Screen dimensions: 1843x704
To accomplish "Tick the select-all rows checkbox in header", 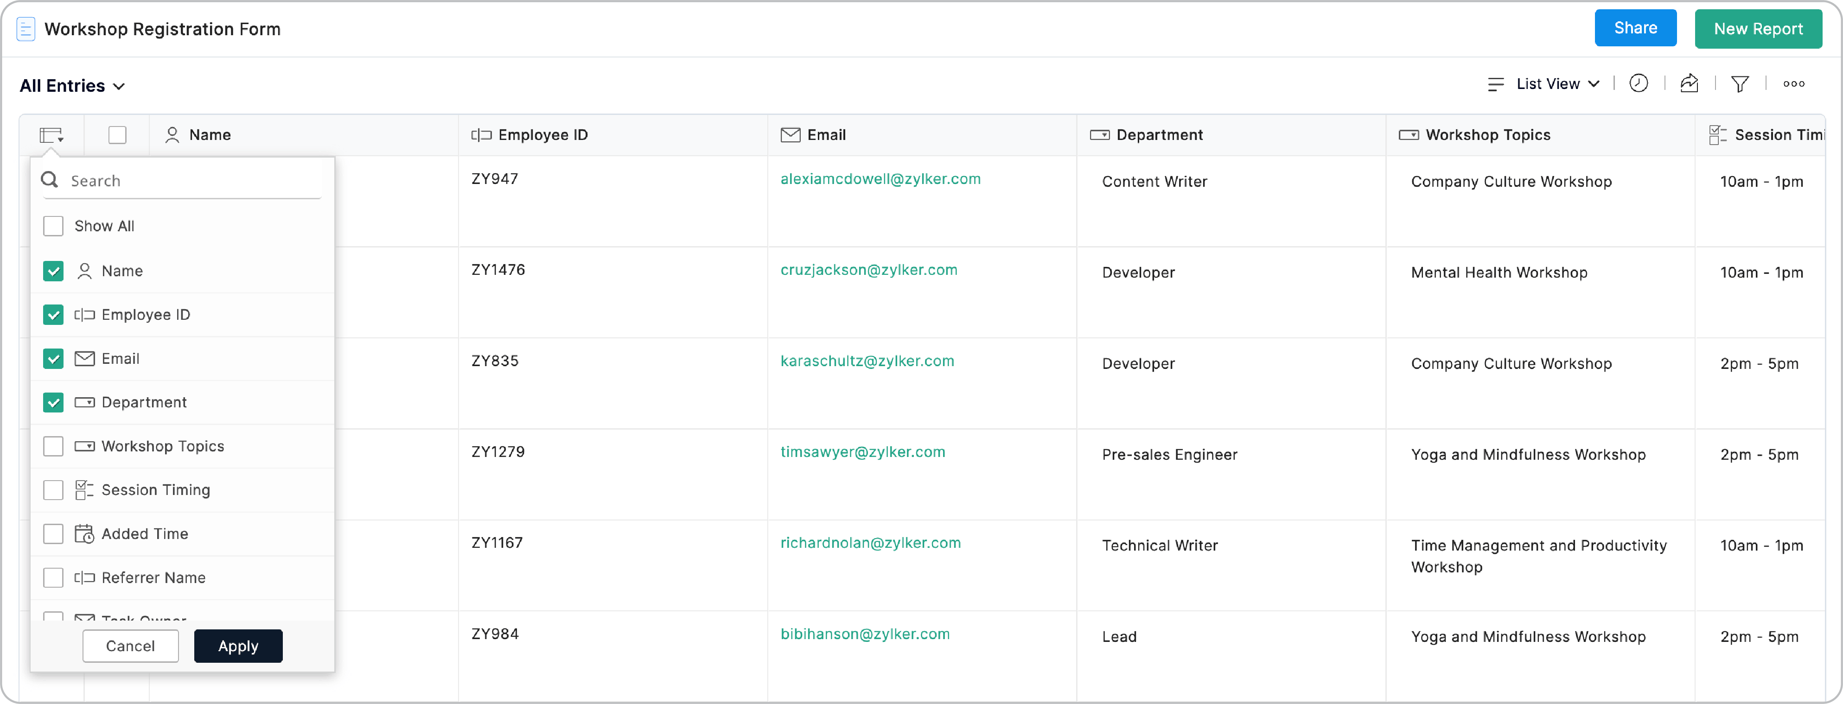I will pyautogui.click(x=117, y=135).
